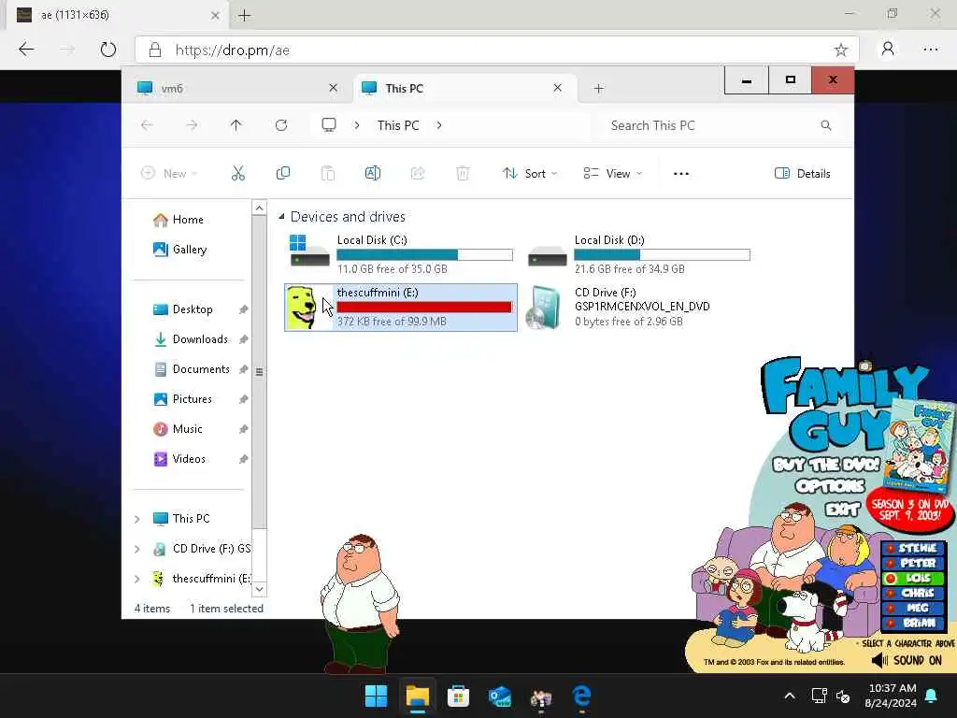Expand CD Drive (F:) tree node
This screenshot has height=718, width=957.
[x=137, y=549]
